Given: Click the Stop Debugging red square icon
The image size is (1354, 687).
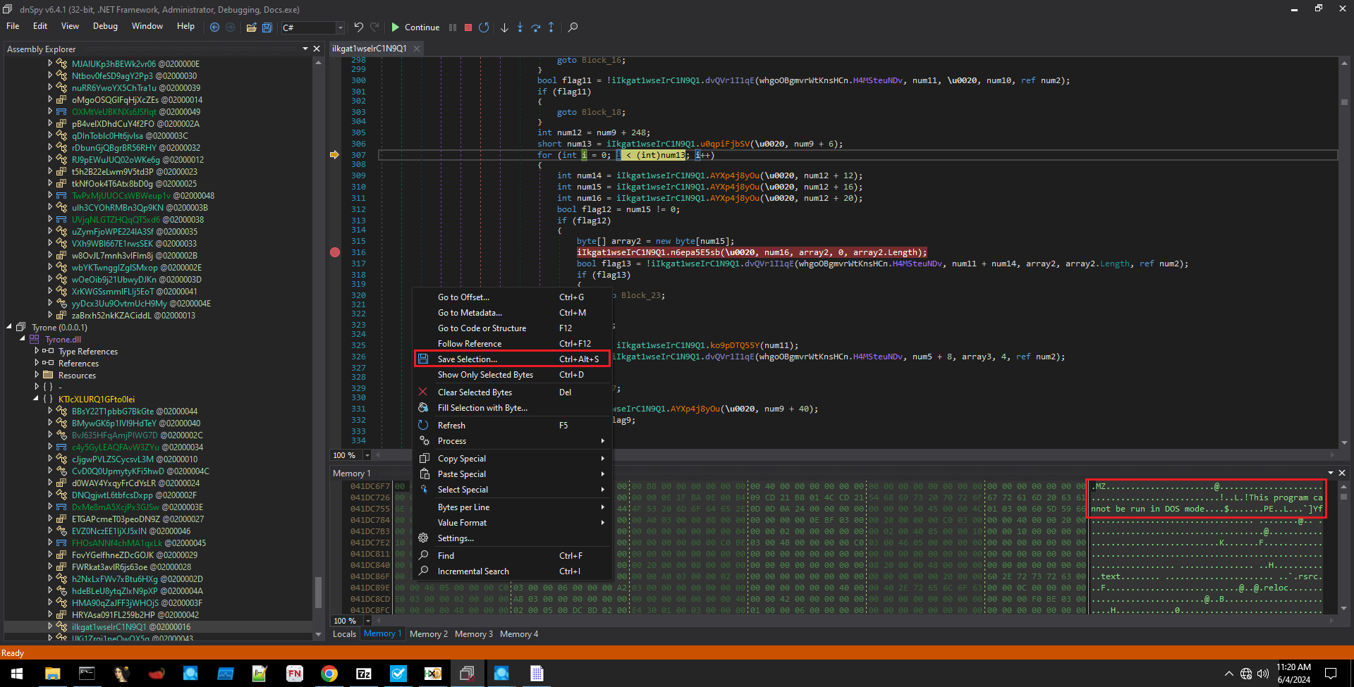Looking at the screenshot, I should coord(468,27).
